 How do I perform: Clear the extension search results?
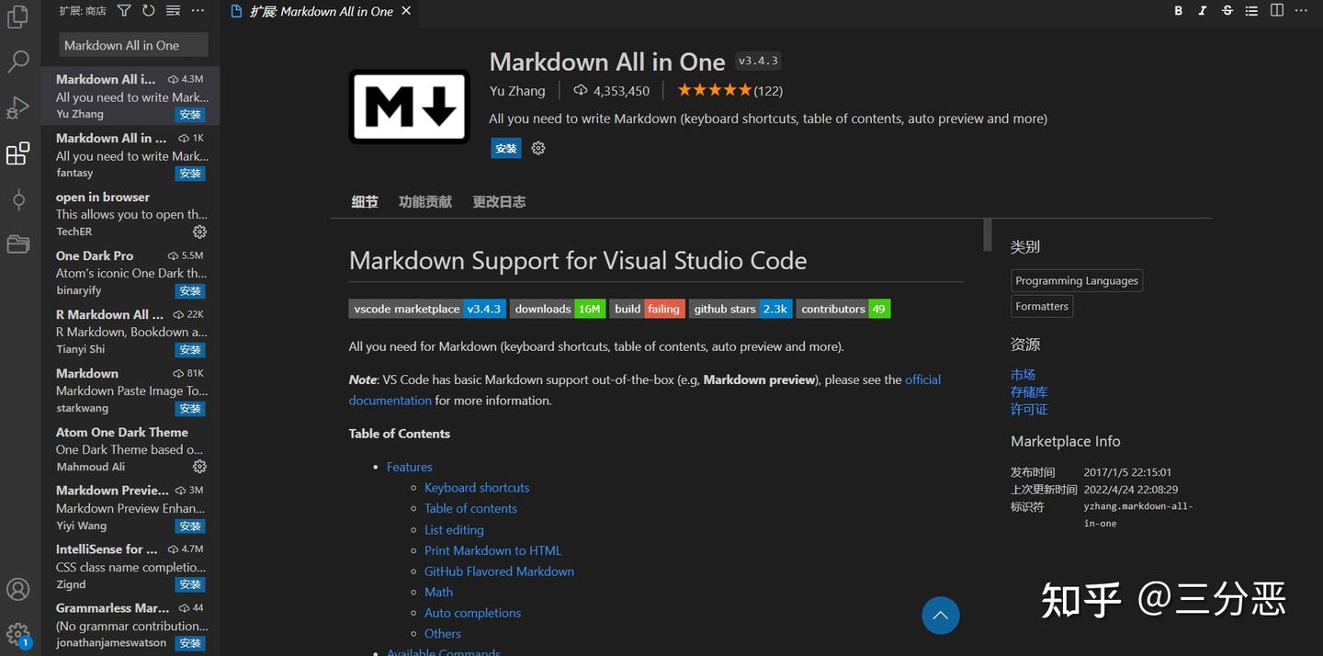(x=173, y=10)
